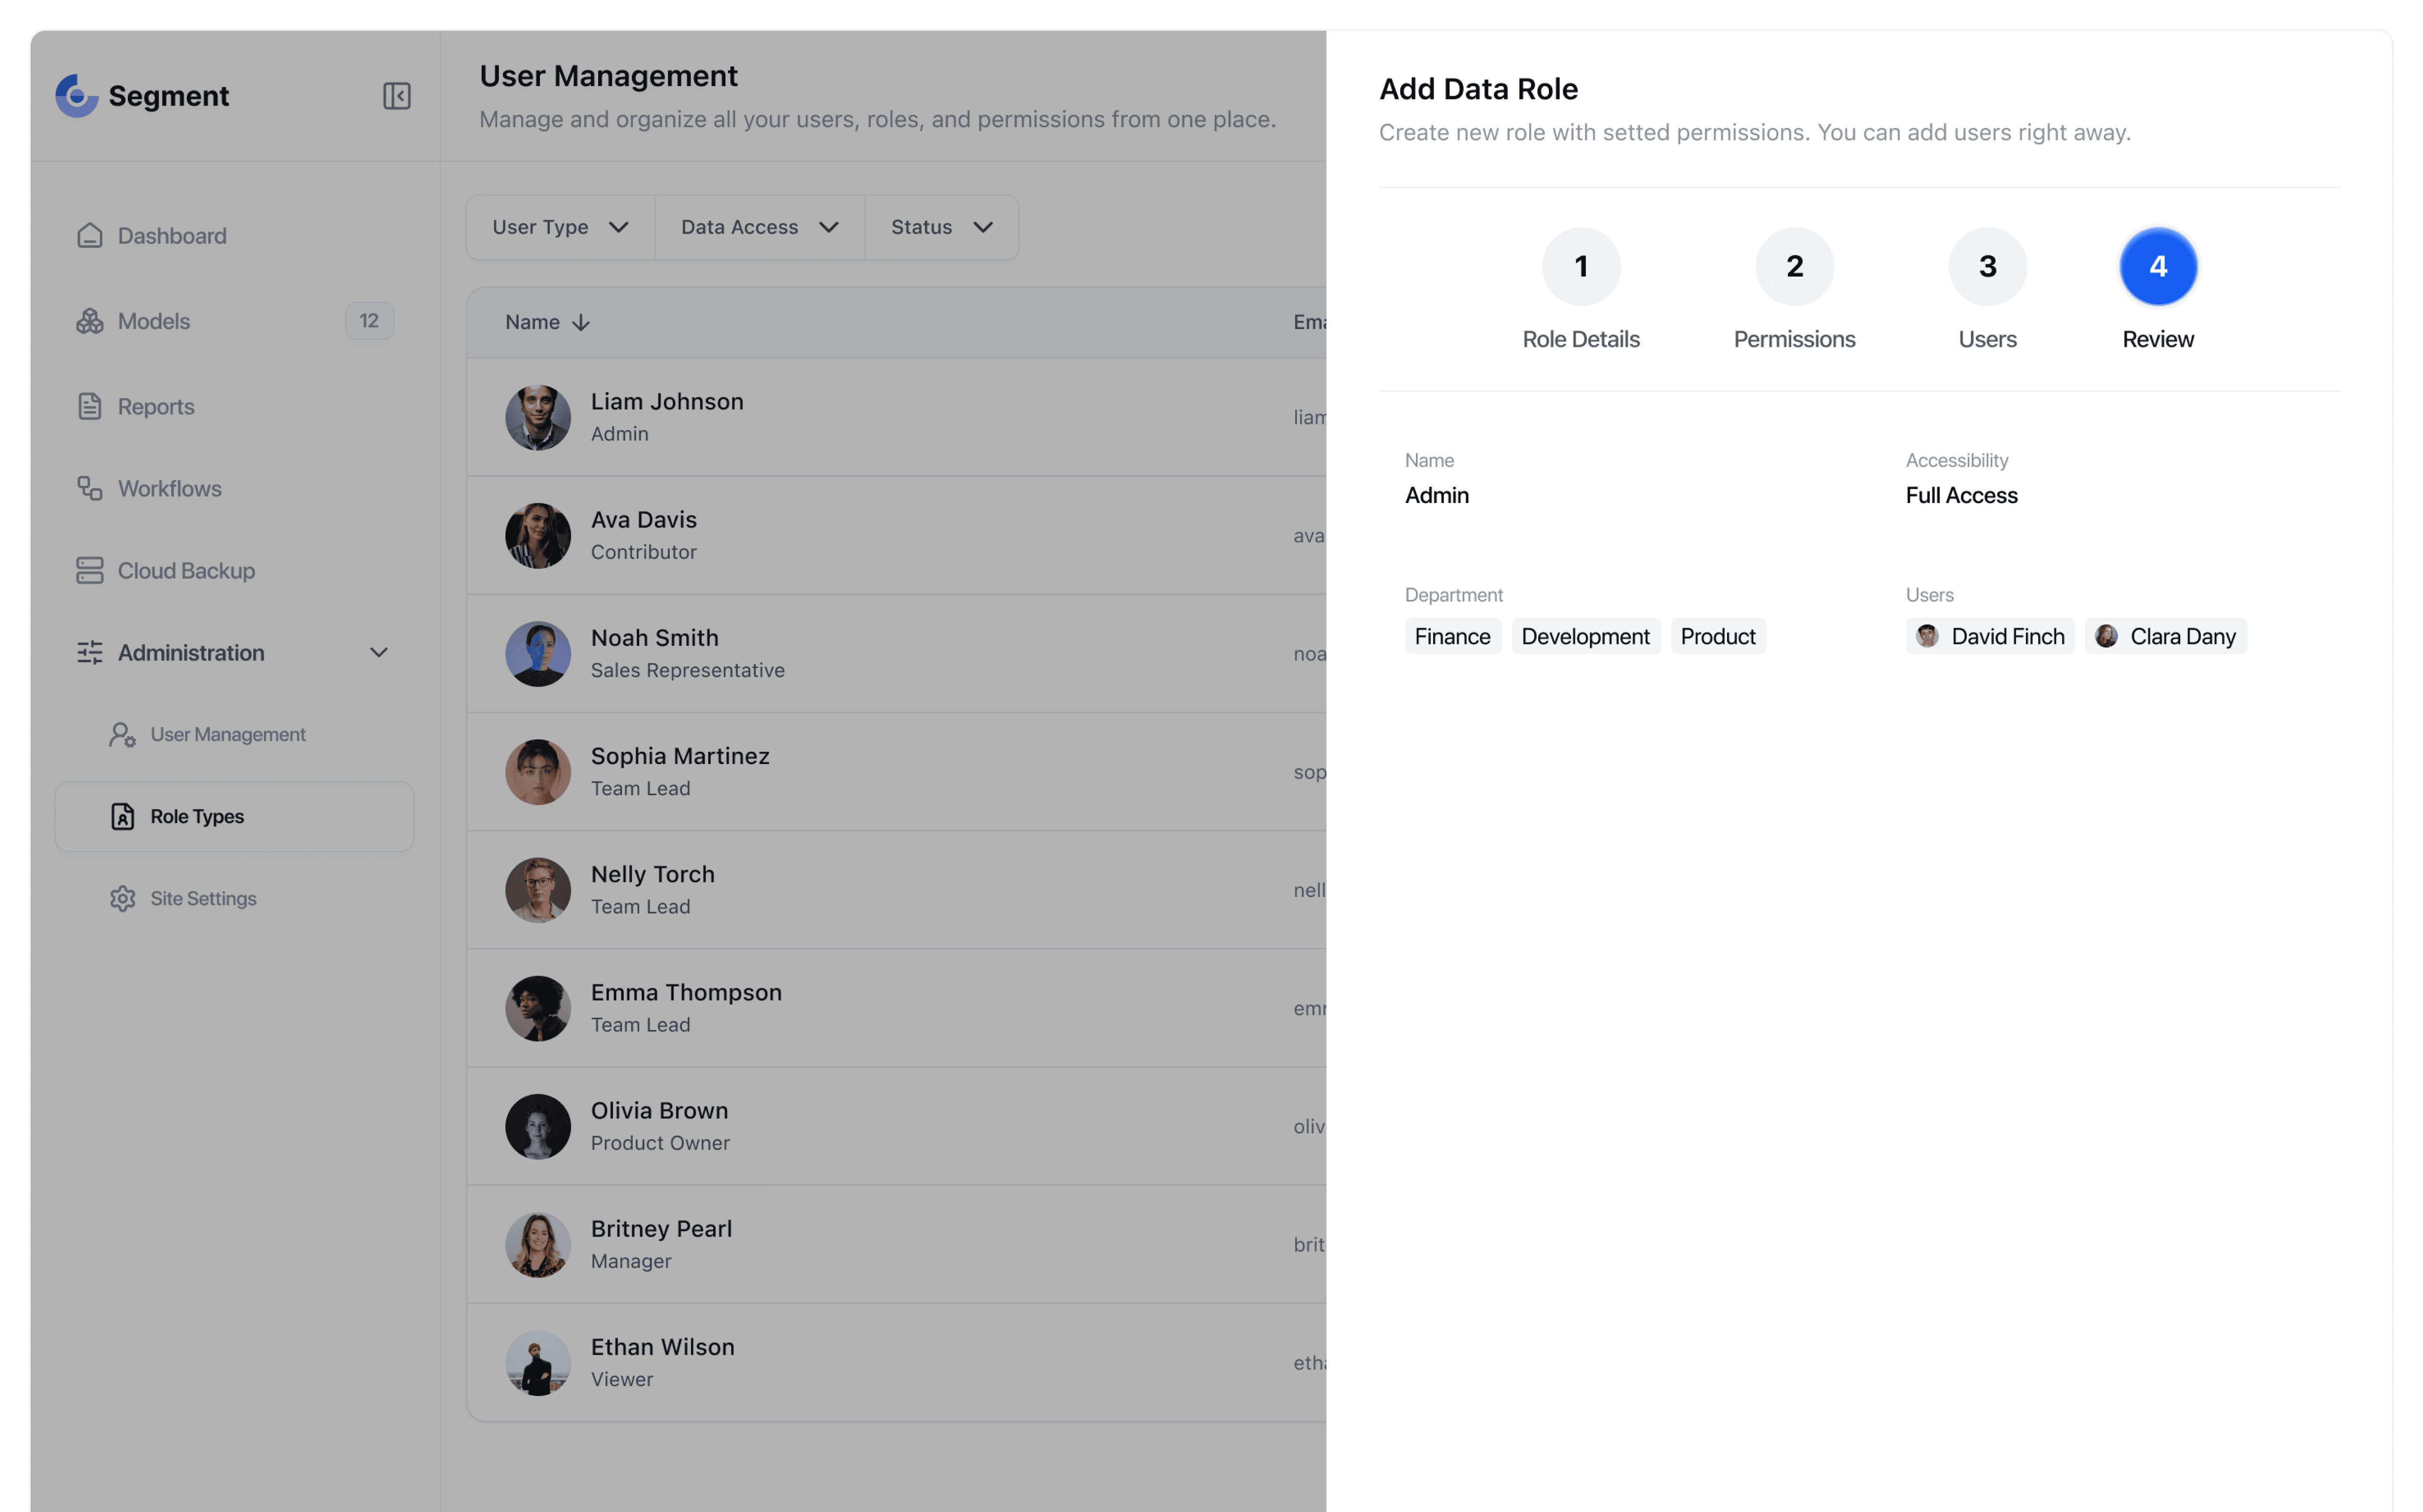
Task: Open the Data Access filter dropdown
Action: 759,228
